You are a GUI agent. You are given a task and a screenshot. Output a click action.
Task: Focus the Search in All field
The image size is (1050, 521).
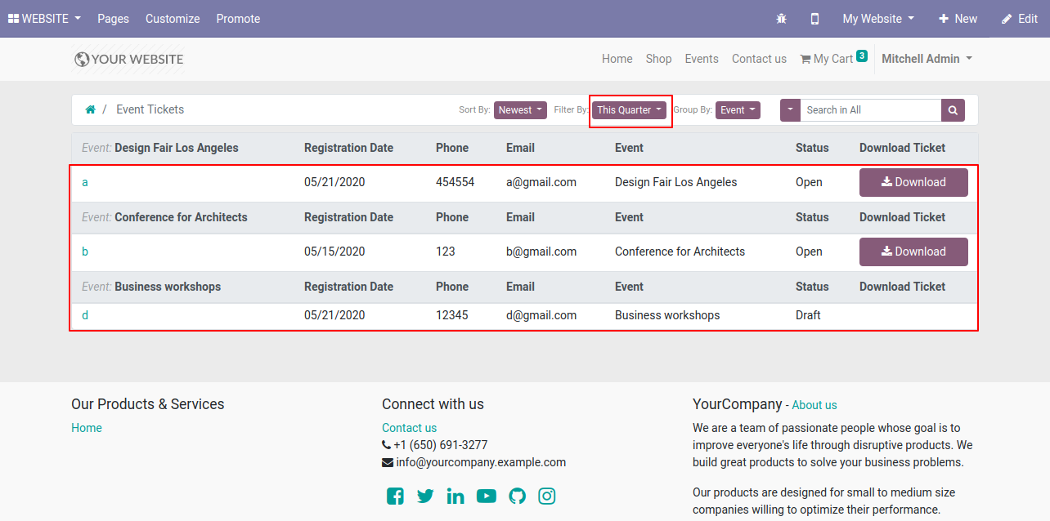(870, 110)
